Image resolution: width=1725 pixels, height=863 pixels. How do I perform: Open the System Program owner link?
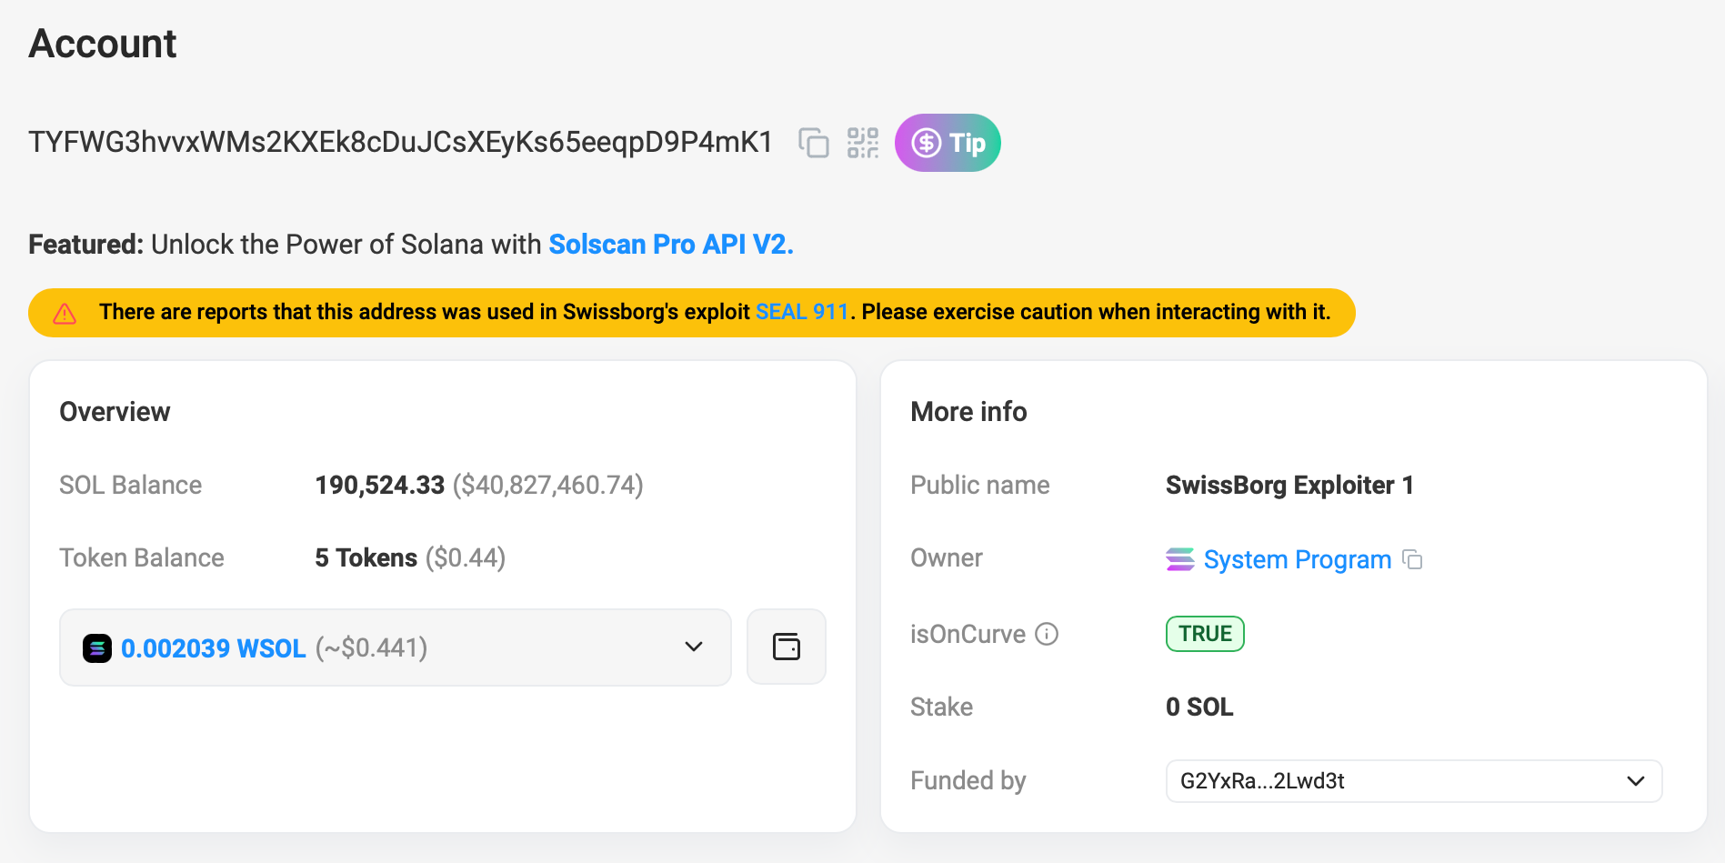(1297, 559)
